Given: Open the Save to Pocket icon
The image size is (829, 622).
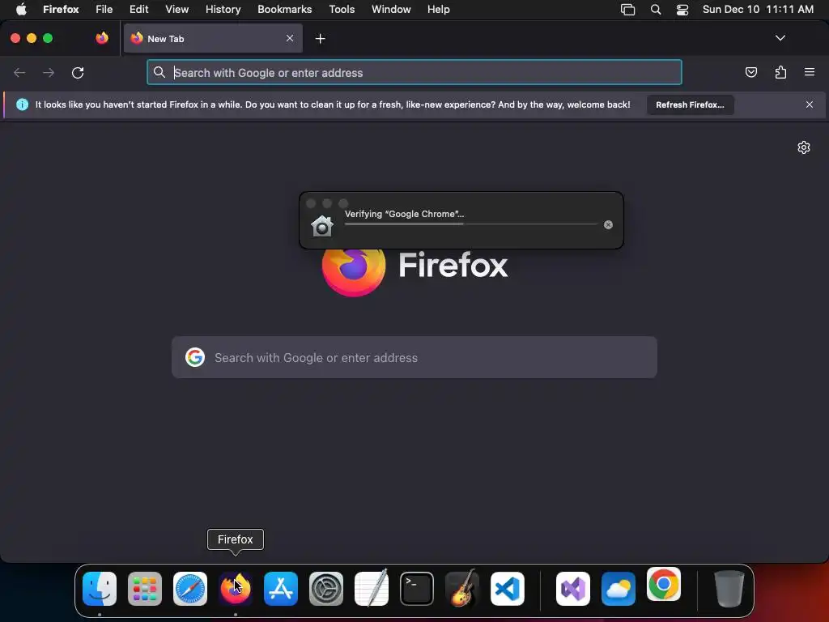Looking at the screenshot, I should click(x=750, y=72).
